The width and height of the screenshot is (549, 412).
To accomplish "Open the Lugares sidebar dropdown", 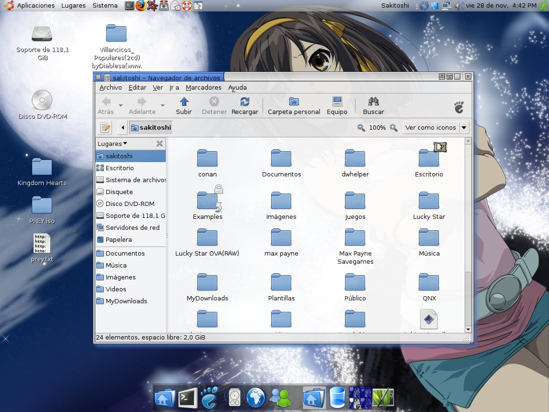I will 111,143.
